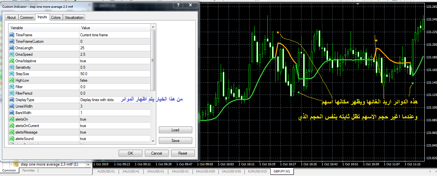Click the OmaLength row icon
Screen dimensions: 437x176
(x=11, y=48)
